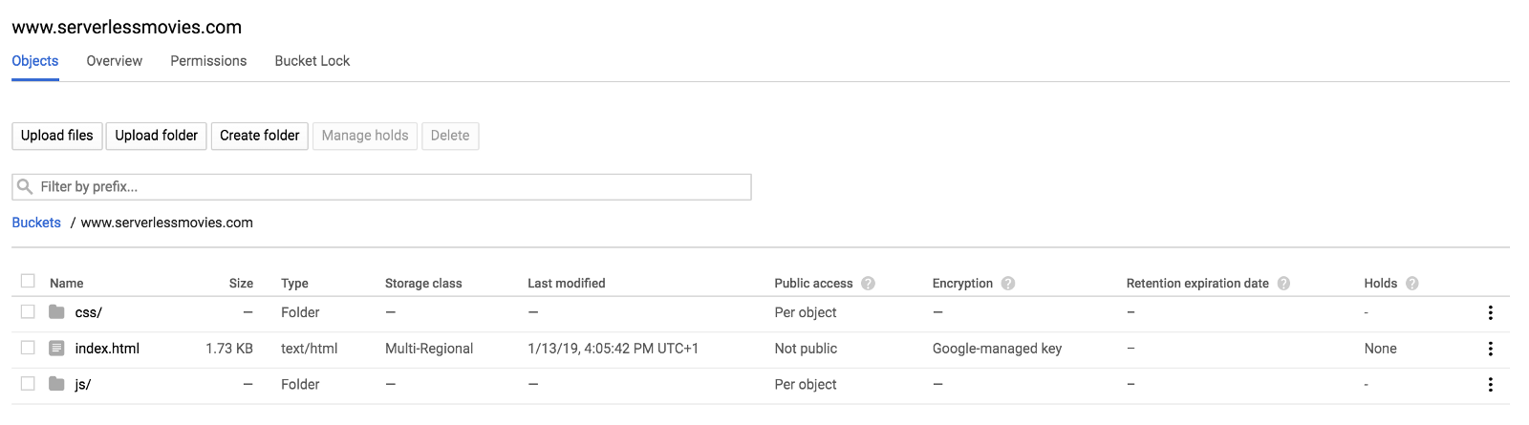Select the index.html row checkbox
The width and height of the screenshot is (1529, 425).
click(x=28, y=348)
